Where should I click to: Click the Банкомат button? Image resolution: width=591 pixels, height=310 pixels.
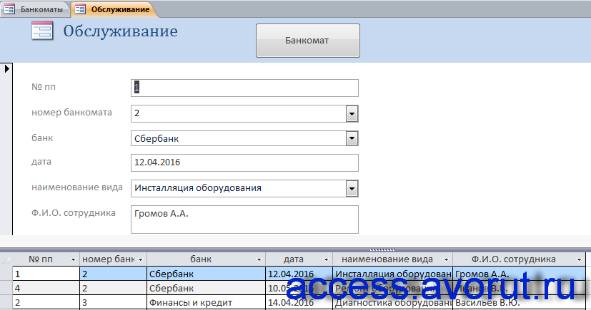307,41
